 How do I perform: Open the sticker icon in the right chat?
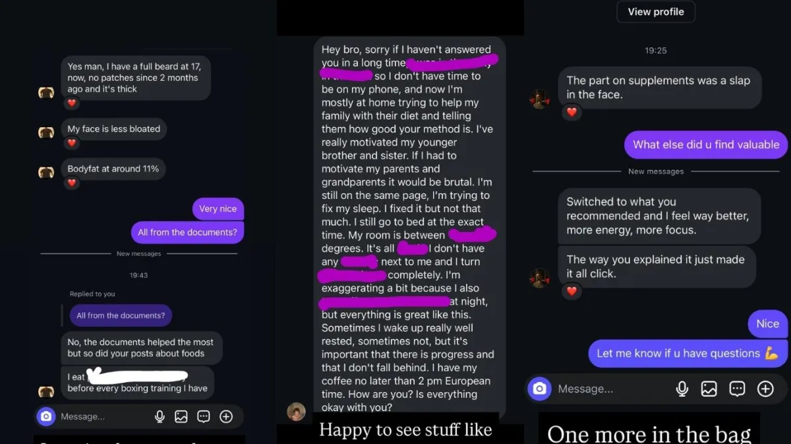coord(737,389)
